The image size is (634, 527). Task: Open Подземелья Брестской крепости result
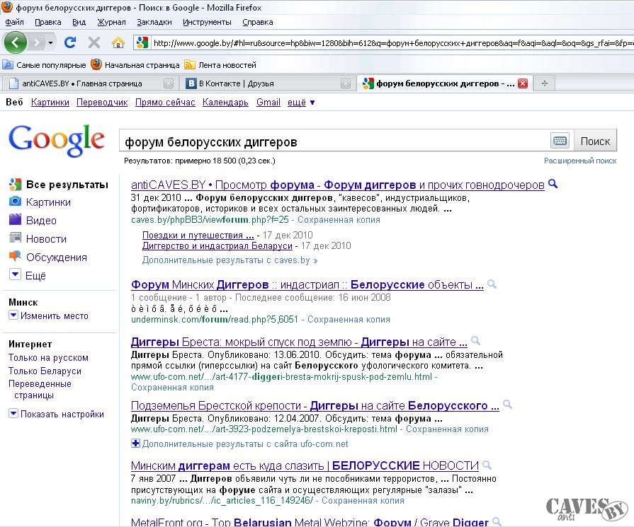coord(315,405)
